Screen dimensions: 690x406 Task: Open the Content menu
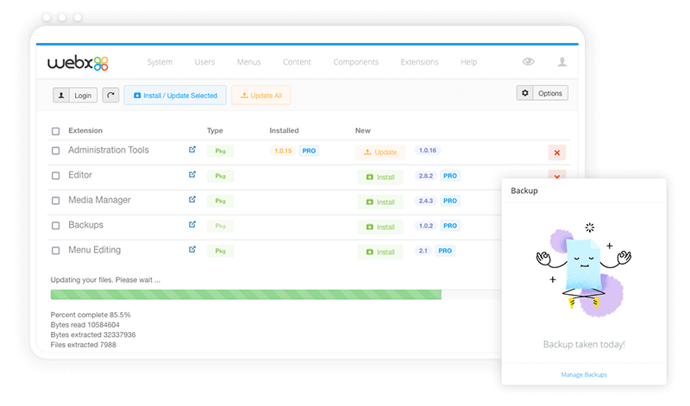[297, 62]
